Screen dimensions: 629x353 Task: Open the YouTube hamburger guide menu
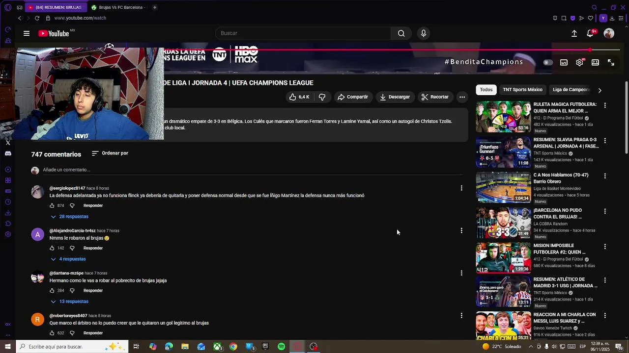27,33
